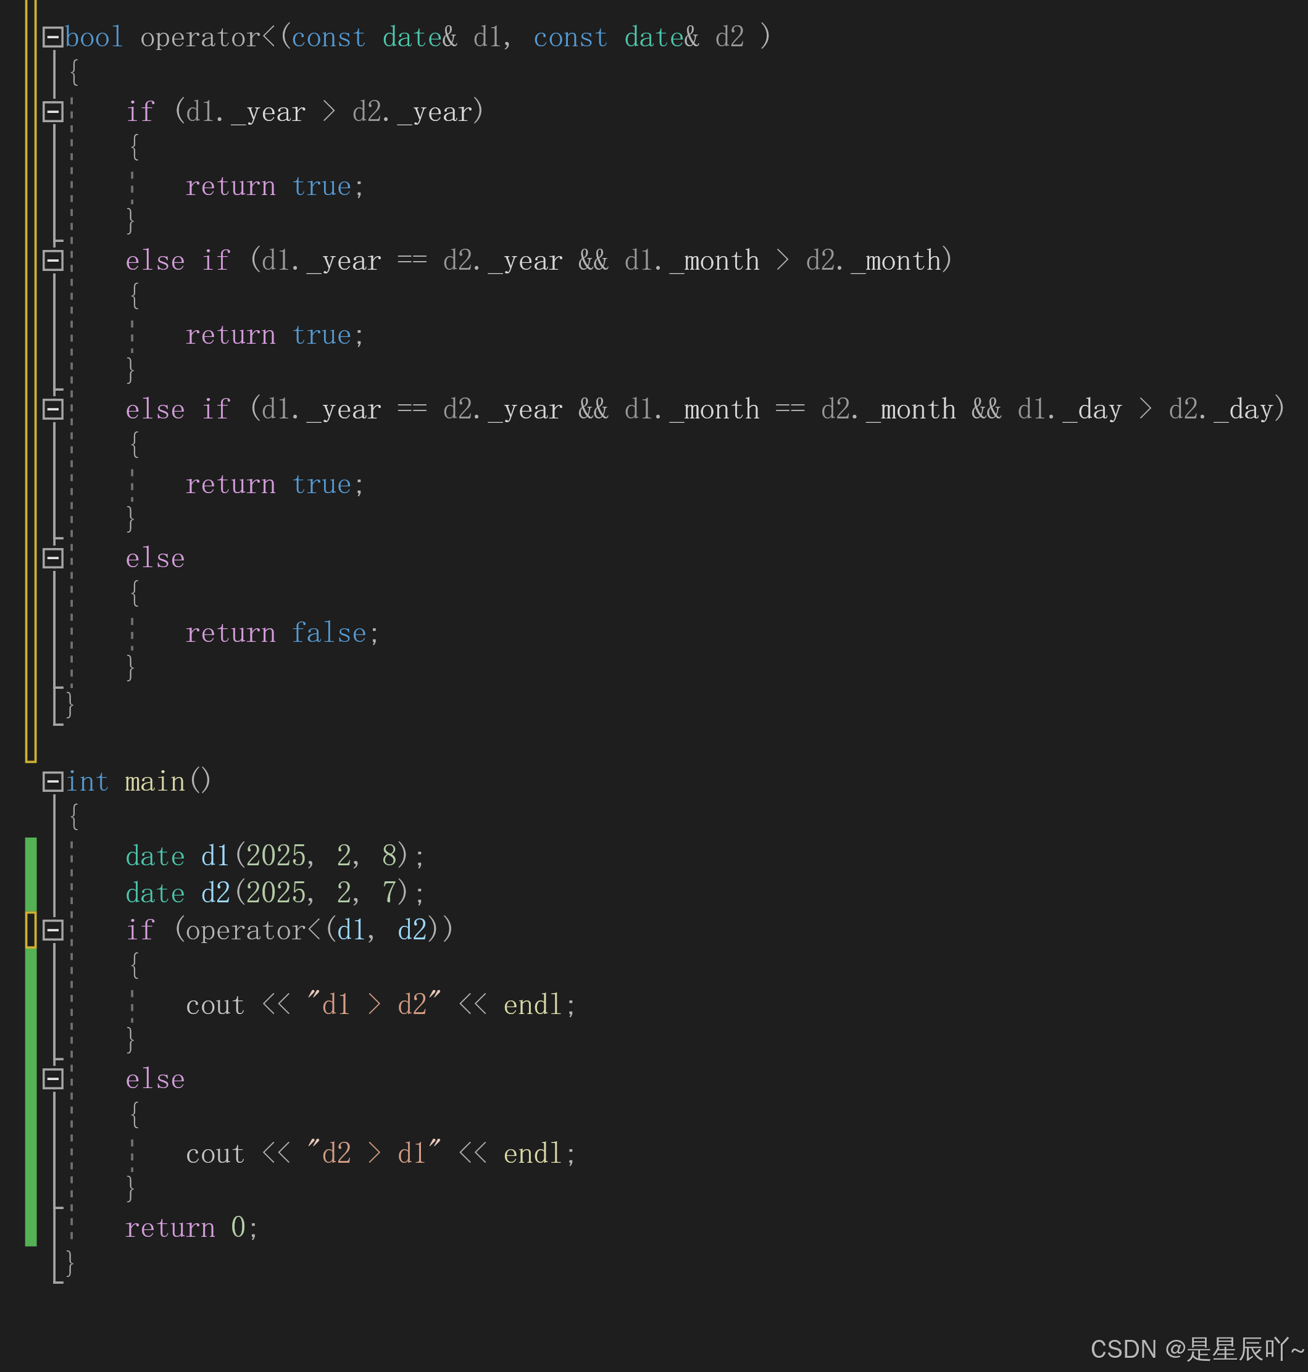Click the yellow change marker beside if operator<
Screen dimensions: 1308x1372
click(31, 930)
